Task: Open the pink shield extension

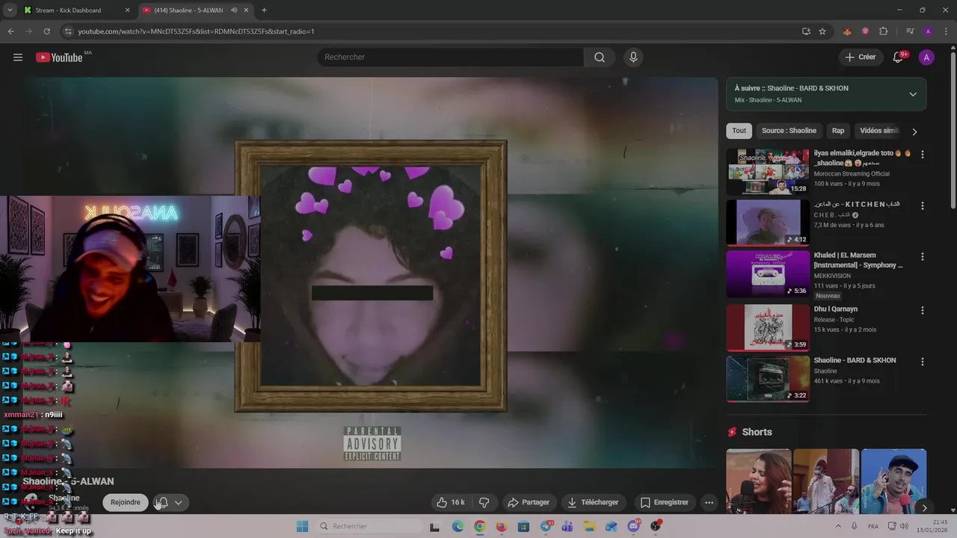Action: click(x=865, y=31)
